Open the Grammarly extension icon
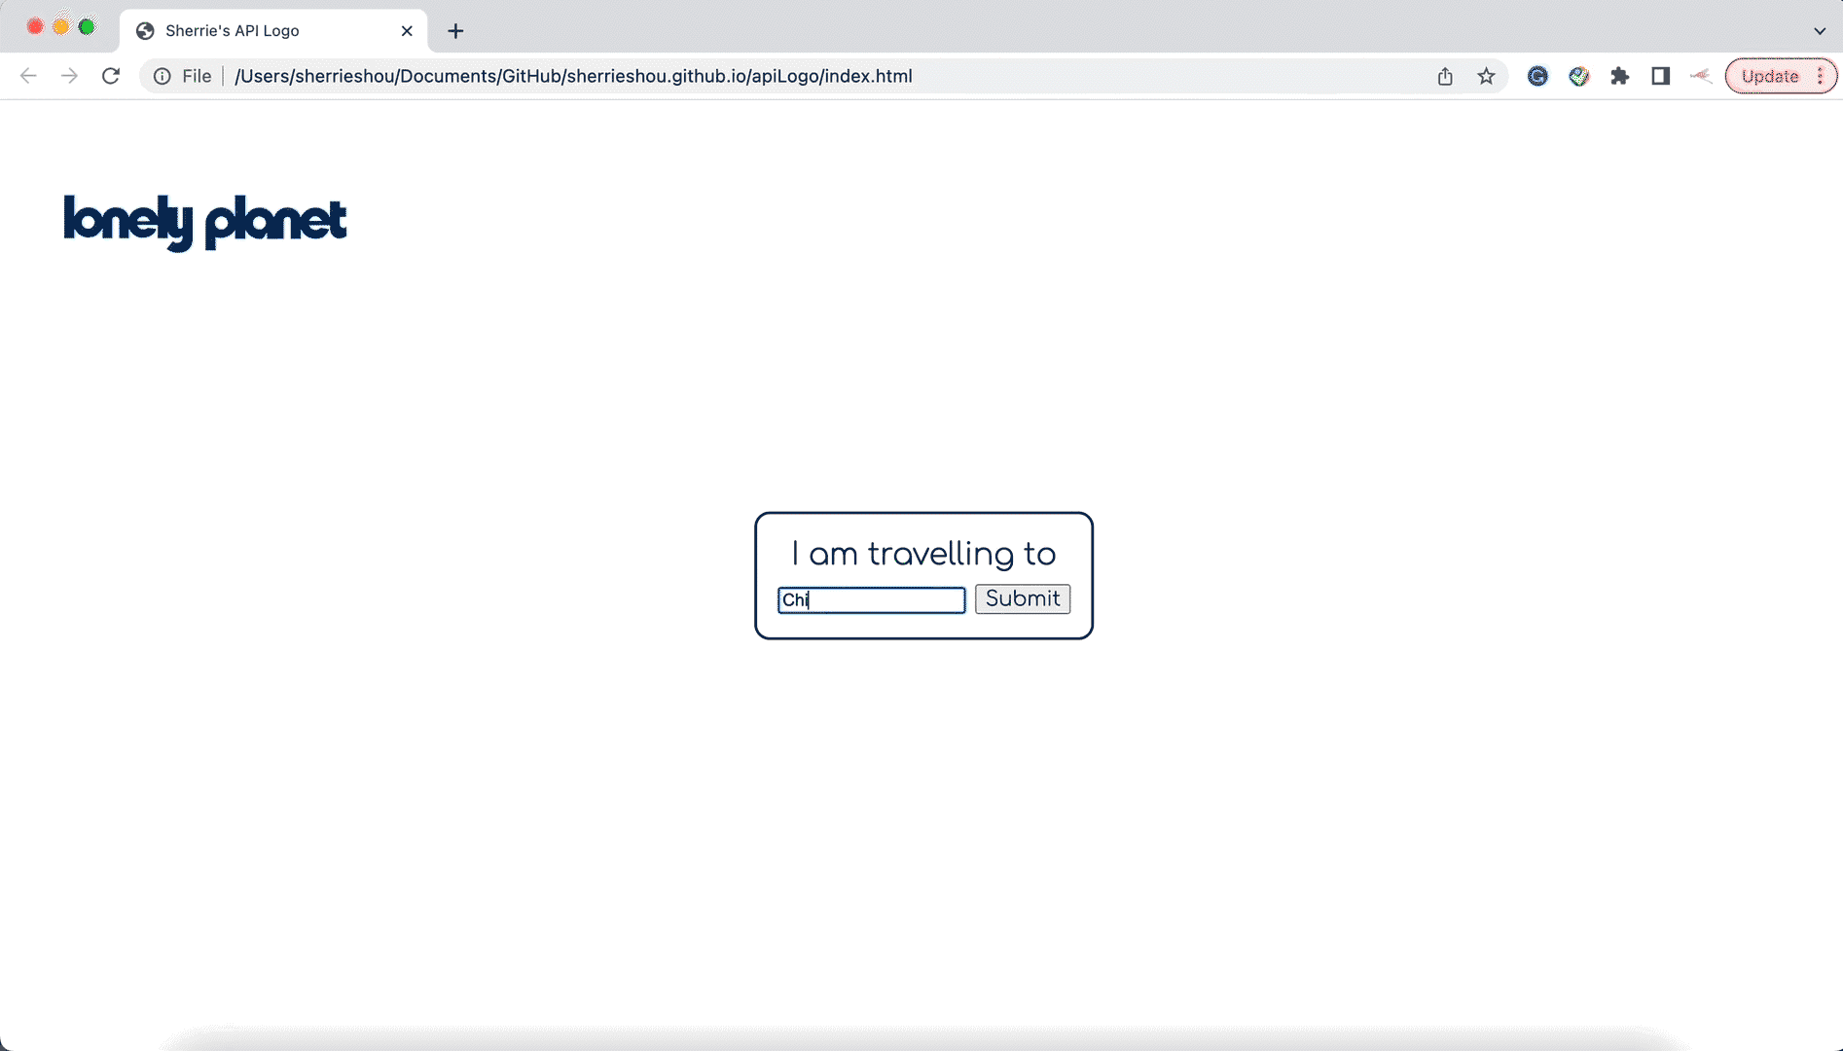1843x1051 pixels. 1537,76
